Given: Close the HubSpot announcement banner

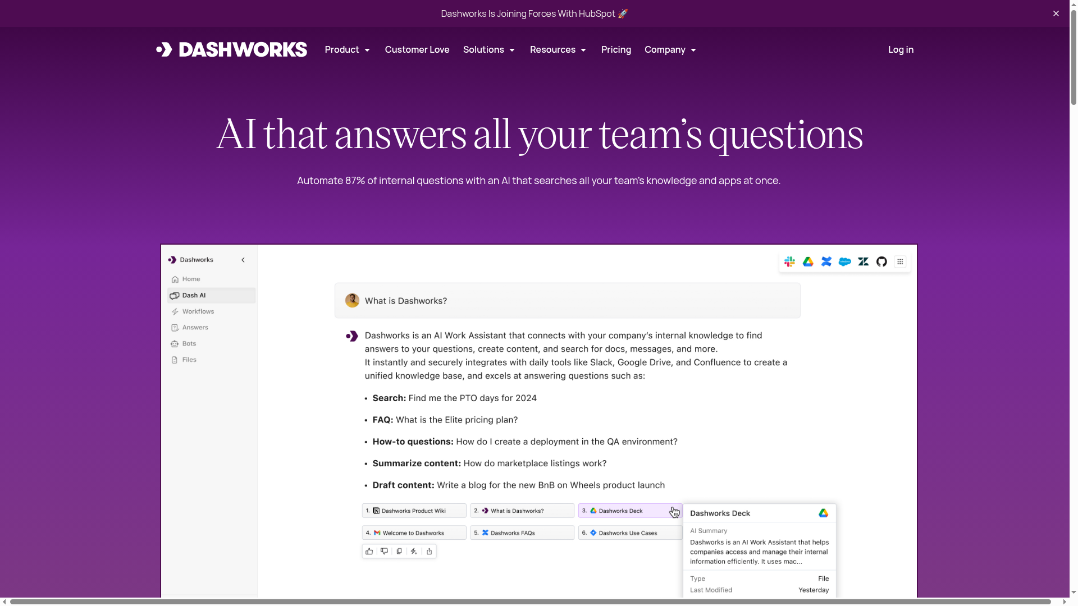Looking at the screenshot, I should (x=1056, y=13).
